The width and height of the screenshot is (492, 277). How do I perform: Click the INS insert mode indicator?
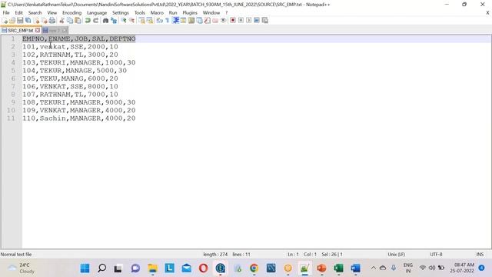click(x=480, y=255)
